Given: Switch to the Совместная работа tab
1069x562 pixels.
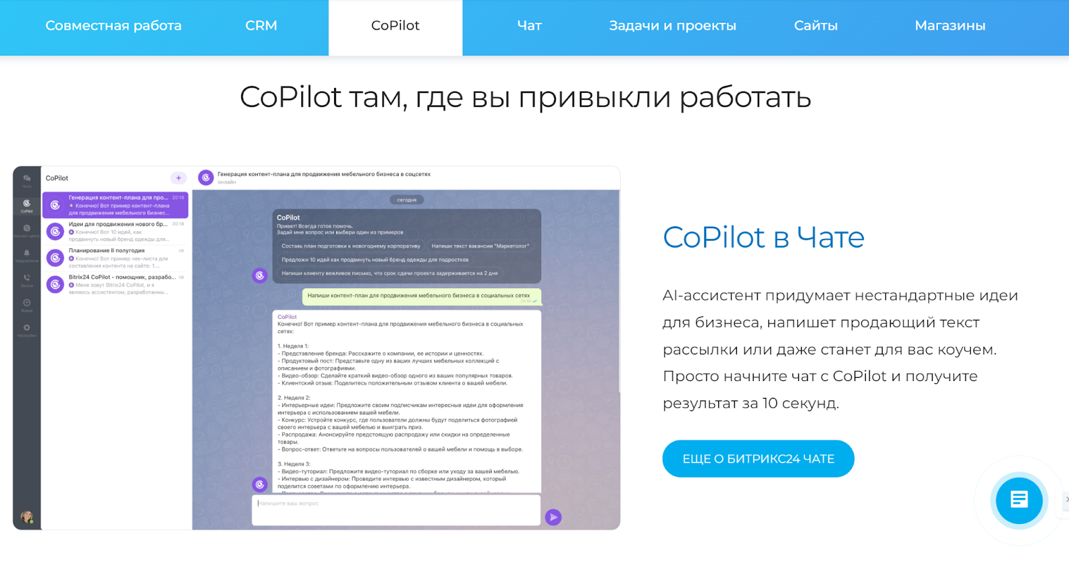Looking at the screenshot, I should [114, 26].
